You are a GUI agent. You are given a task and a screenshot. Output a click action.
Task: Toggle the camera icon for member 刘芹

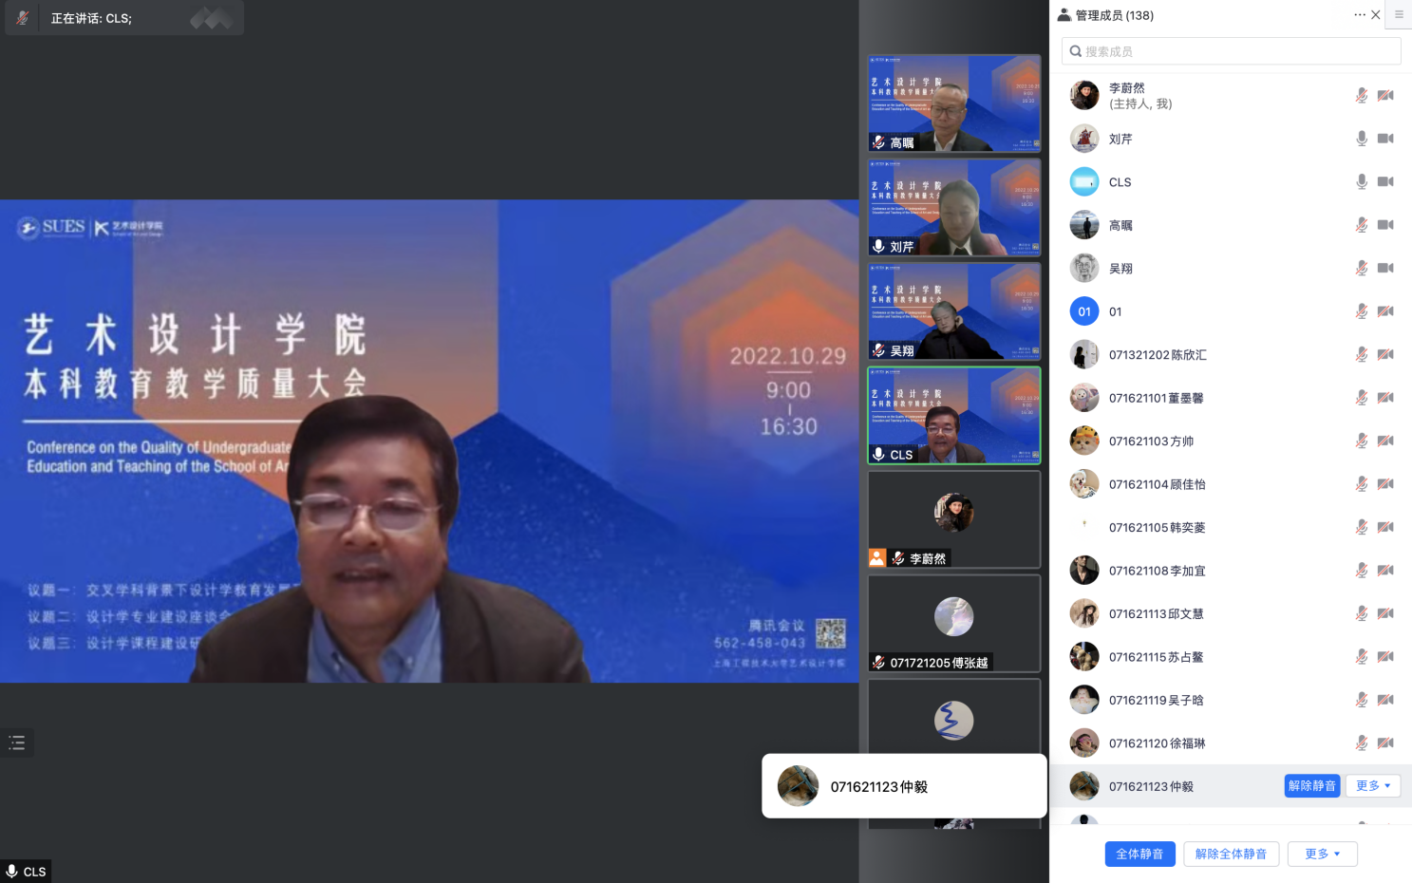point(1385,139)
